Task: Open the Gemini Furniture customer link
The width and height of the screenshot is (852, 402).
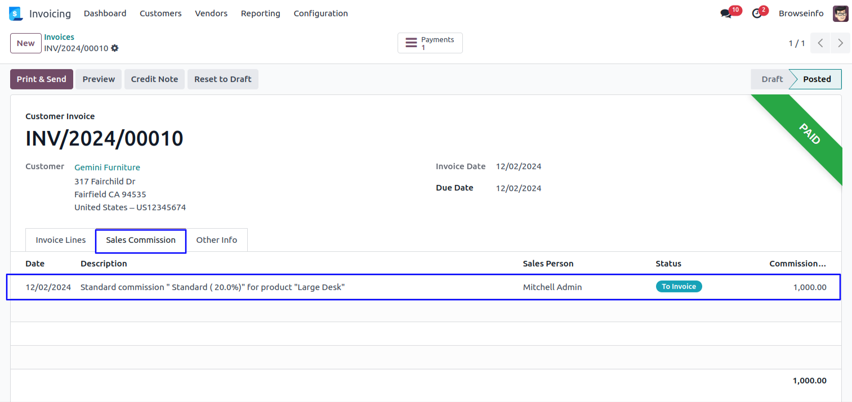Action: (107, 168)
